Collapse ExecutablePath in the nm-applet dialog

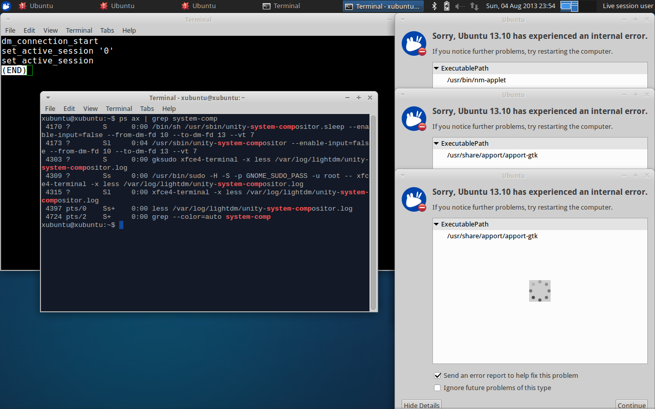coord(436,68)
